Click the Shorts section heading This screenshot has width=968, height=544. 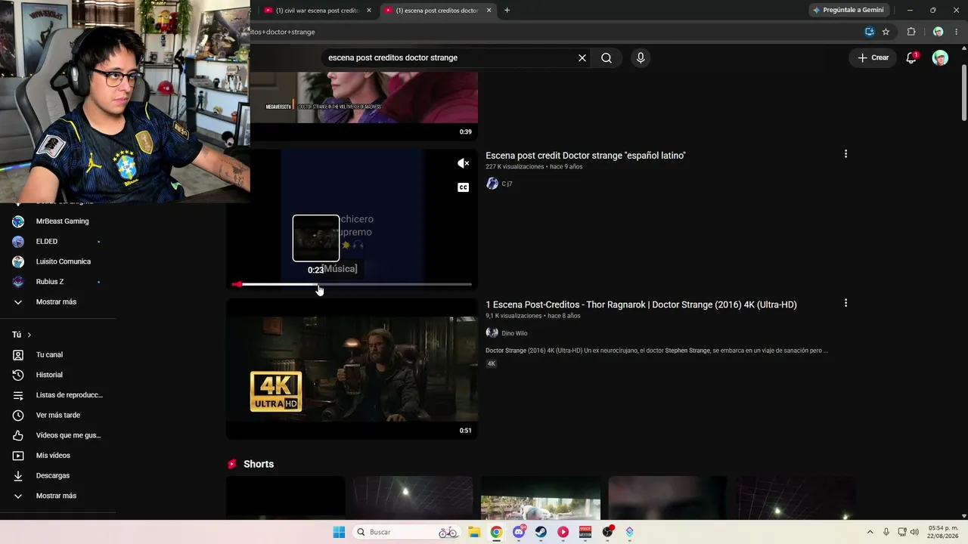(x=259, y=464)
